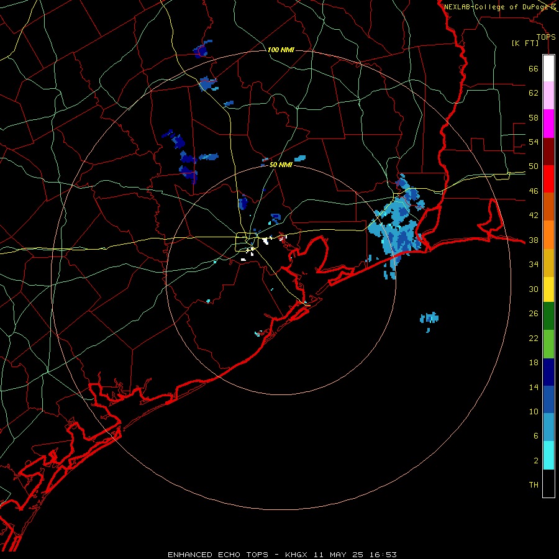The height and width of the screenshot is (559, 559).
Task: Click legend value '50'
Action: click(x=534, y=166)
